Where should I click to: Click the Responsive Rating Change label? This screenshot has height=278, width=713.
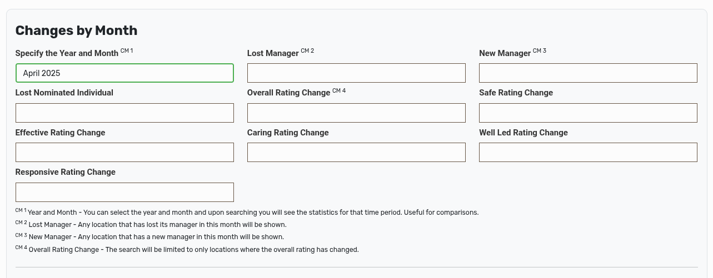tap(65, 172)
